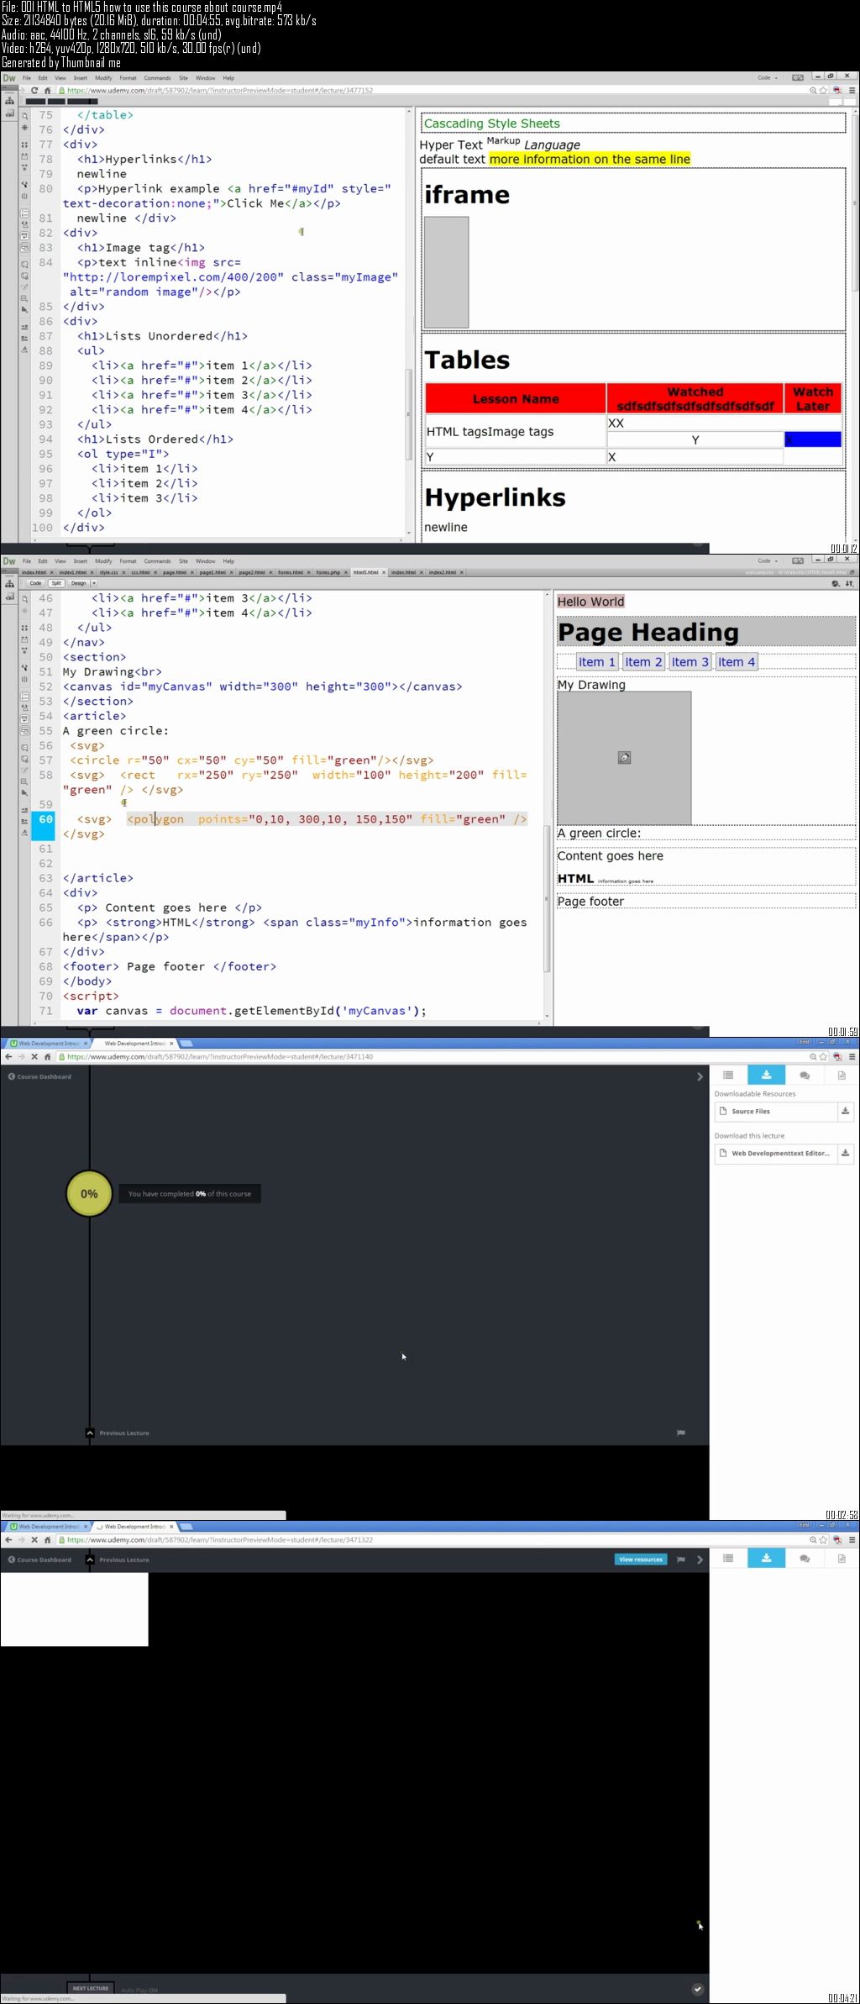Click the stop loading icon beside lecture/3471322 URL
860x2004 pixels.
click(x=34, y=1540)
